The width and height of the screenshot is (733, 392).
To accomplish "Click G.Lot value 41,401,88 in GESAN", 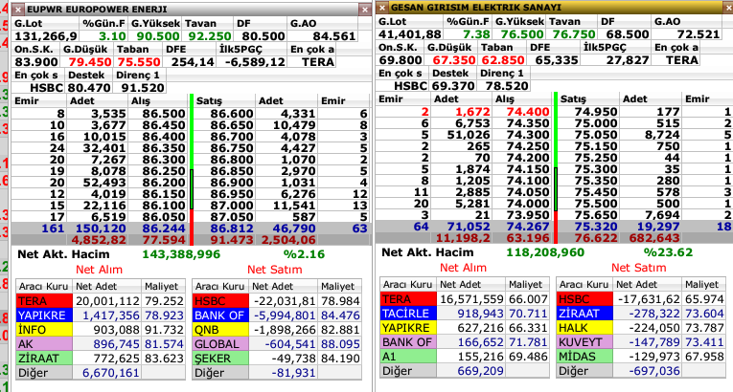I will [x=409, y=34].
